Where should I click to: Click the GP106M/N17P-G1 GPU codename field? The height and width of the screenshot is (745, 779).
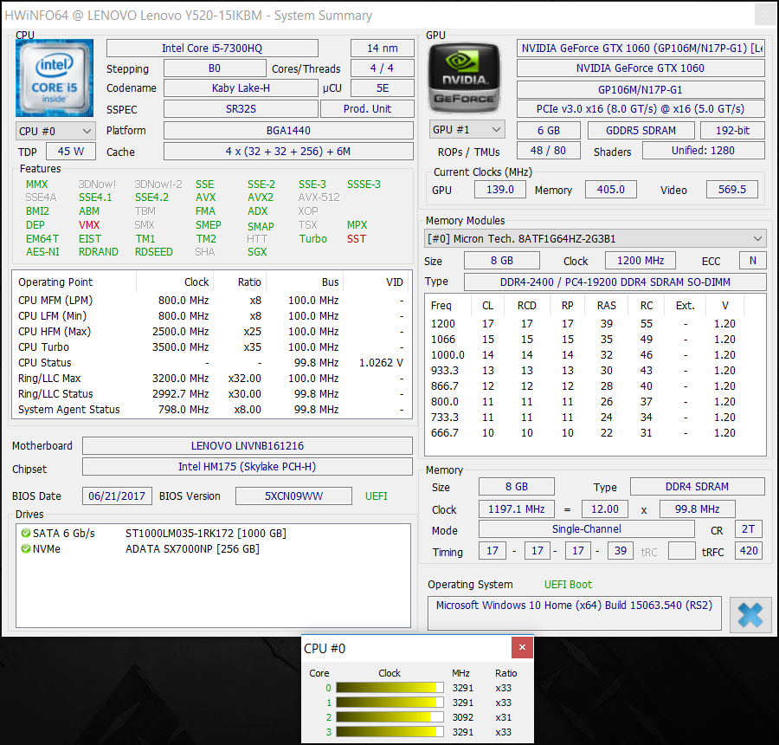(x=641, y=89)
